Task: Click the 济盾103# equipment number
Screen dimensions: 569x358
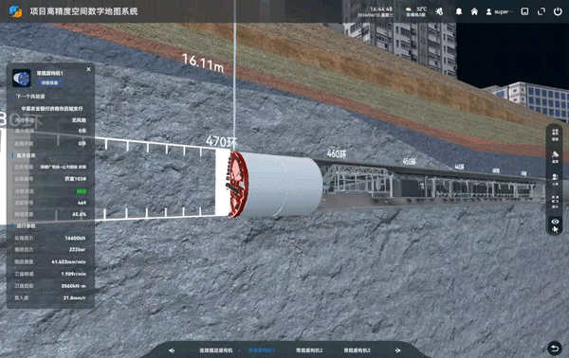Action: click(76, 179)
